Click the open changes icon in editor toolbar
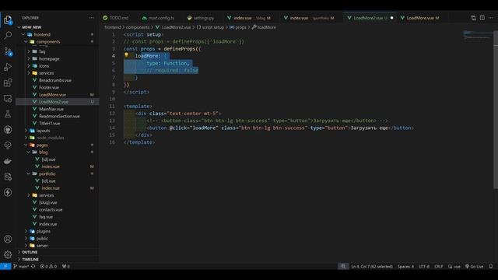This screenshot has height=280, width=498. click(474, 18)
